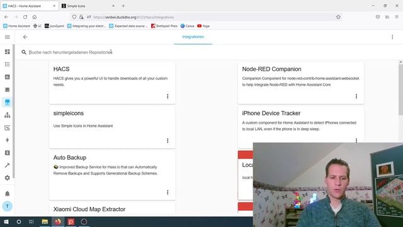Open the json2yaml bookmark
The width and height of the screenshot is (403, 227).
coord(54,26)
